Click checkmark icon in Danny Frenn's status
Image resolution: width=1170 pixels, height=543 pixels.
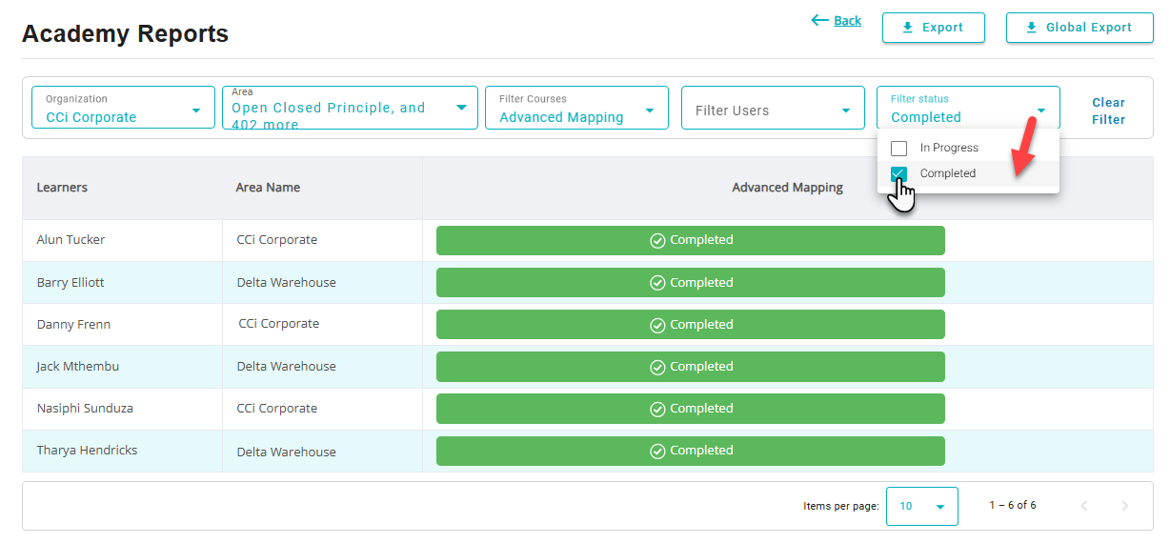pyautogui.click(x=657, y=325)
